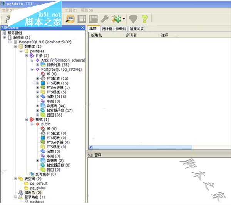Image resolution: width=231 pixels, height=205 pixels.
Task: Open help question mark icon
Action: coord(144,19)
